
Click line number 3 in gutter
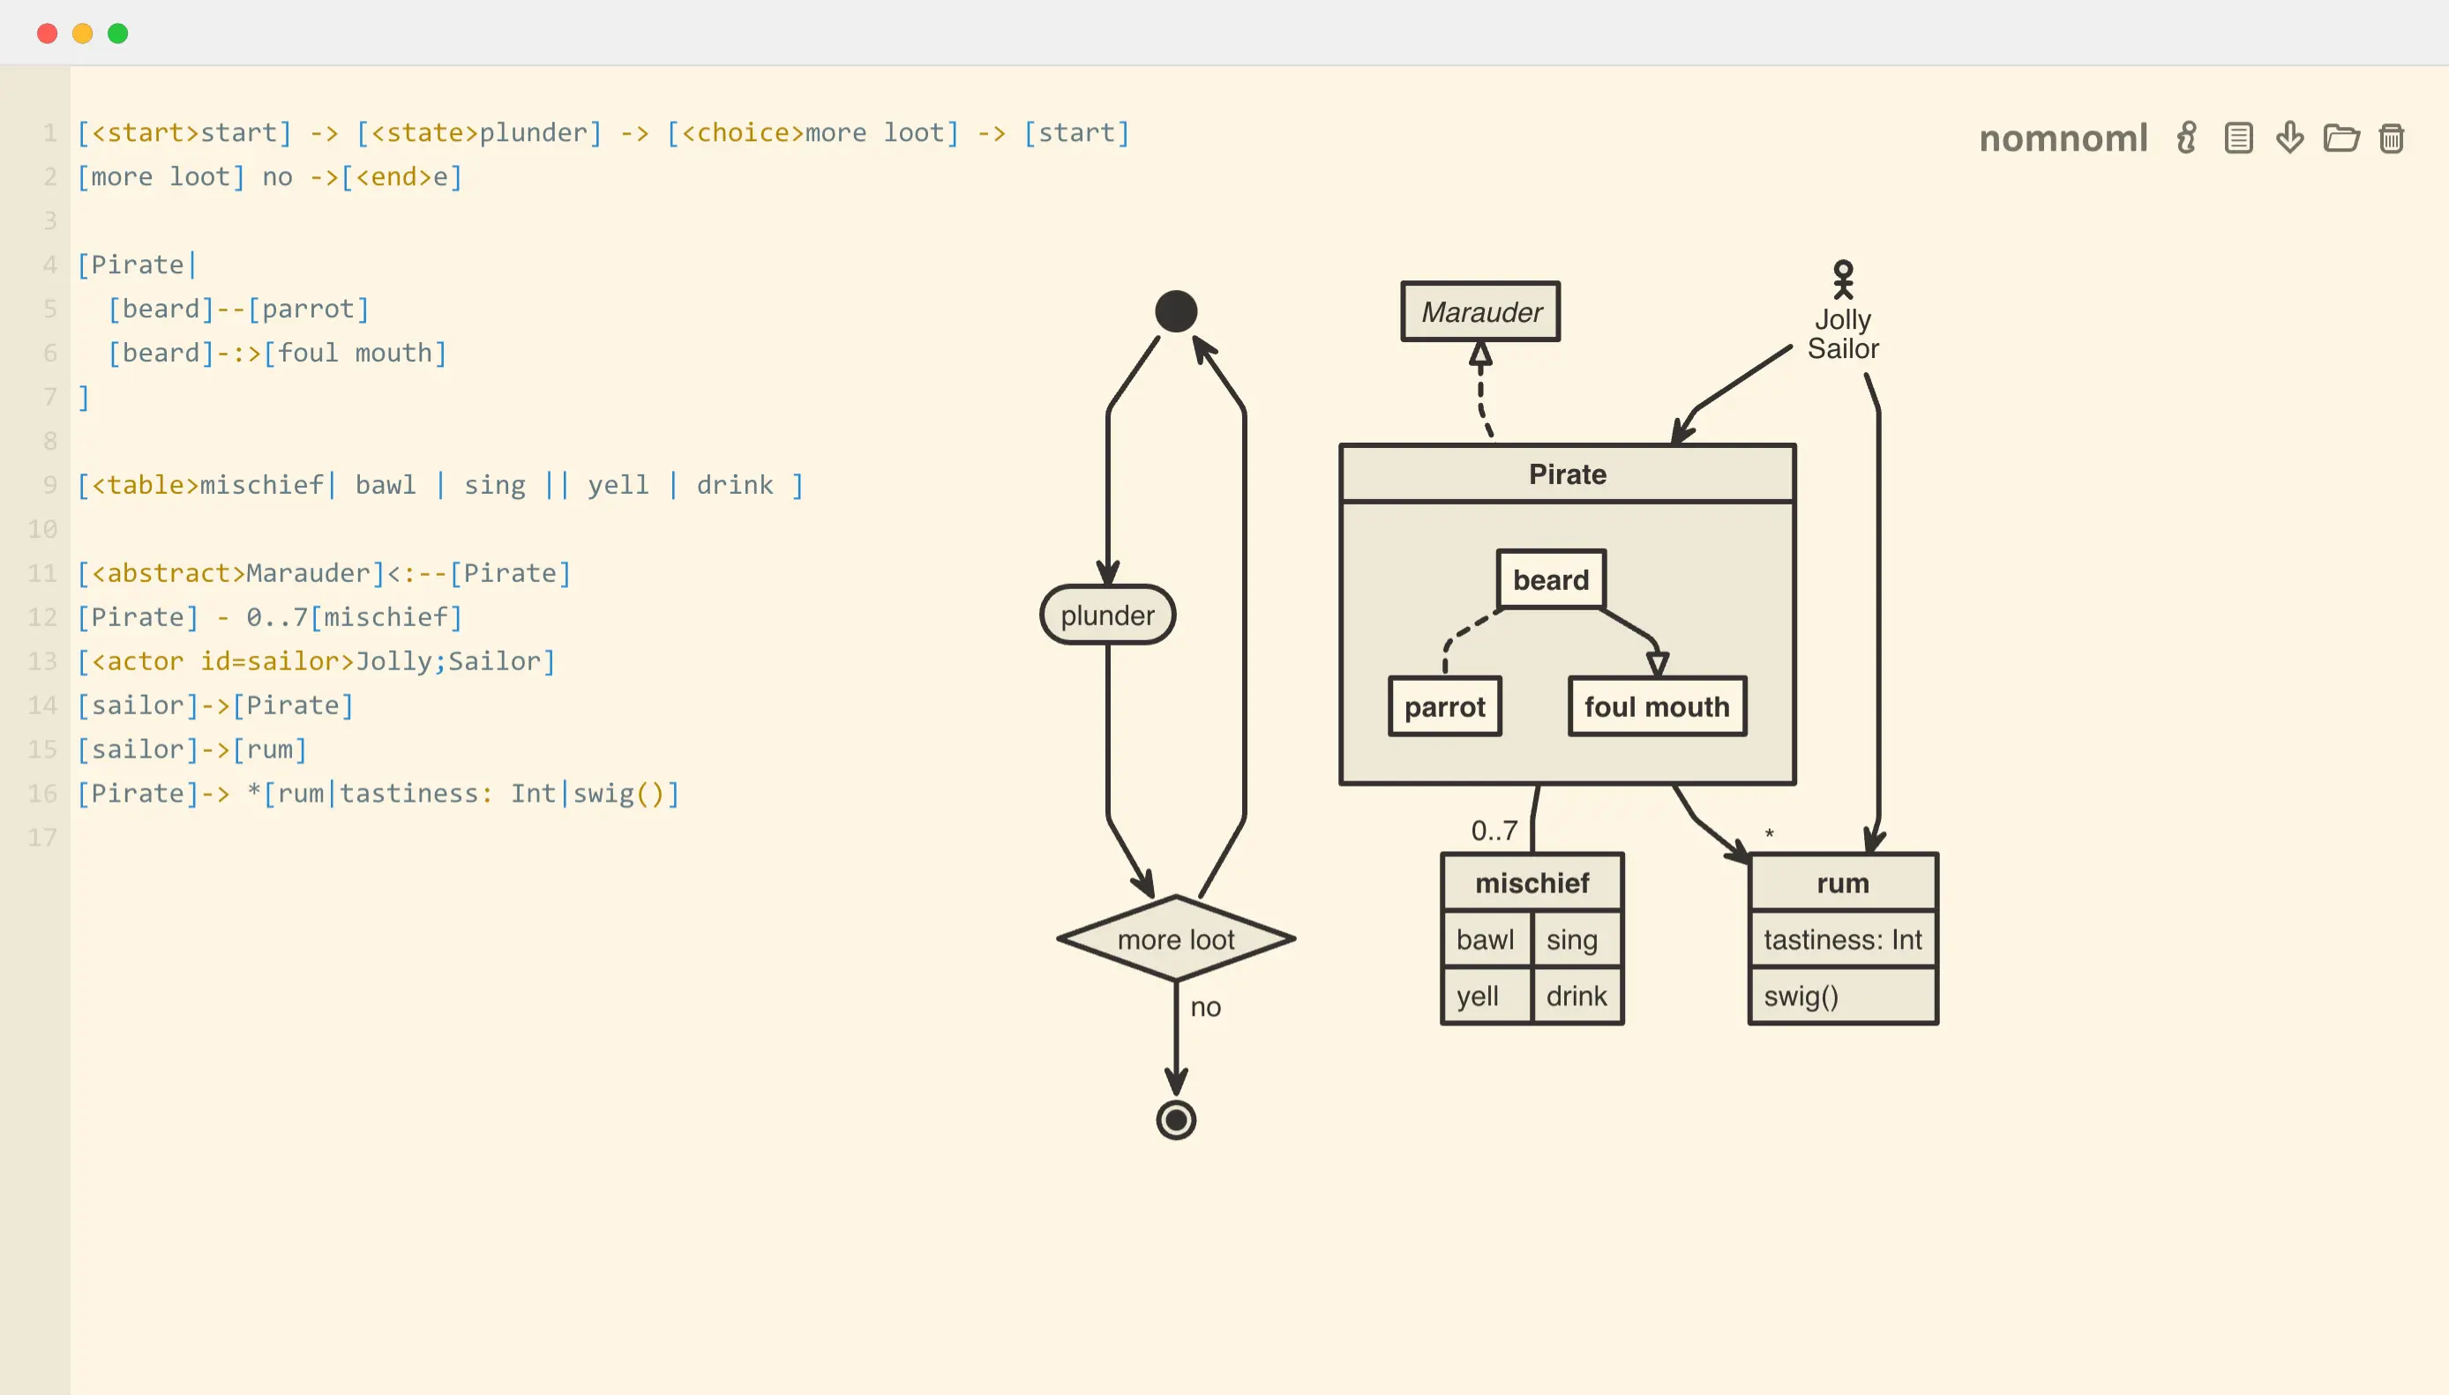(49, 220)
